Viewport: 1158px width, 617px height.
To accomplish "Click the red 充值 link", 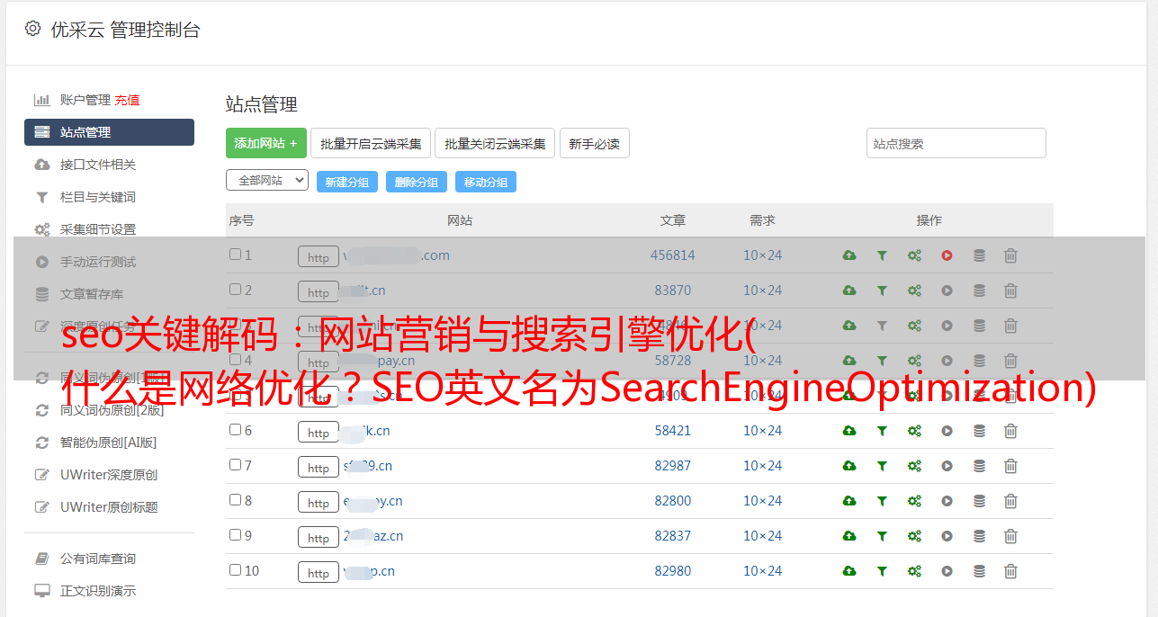I will coord(127,100).
